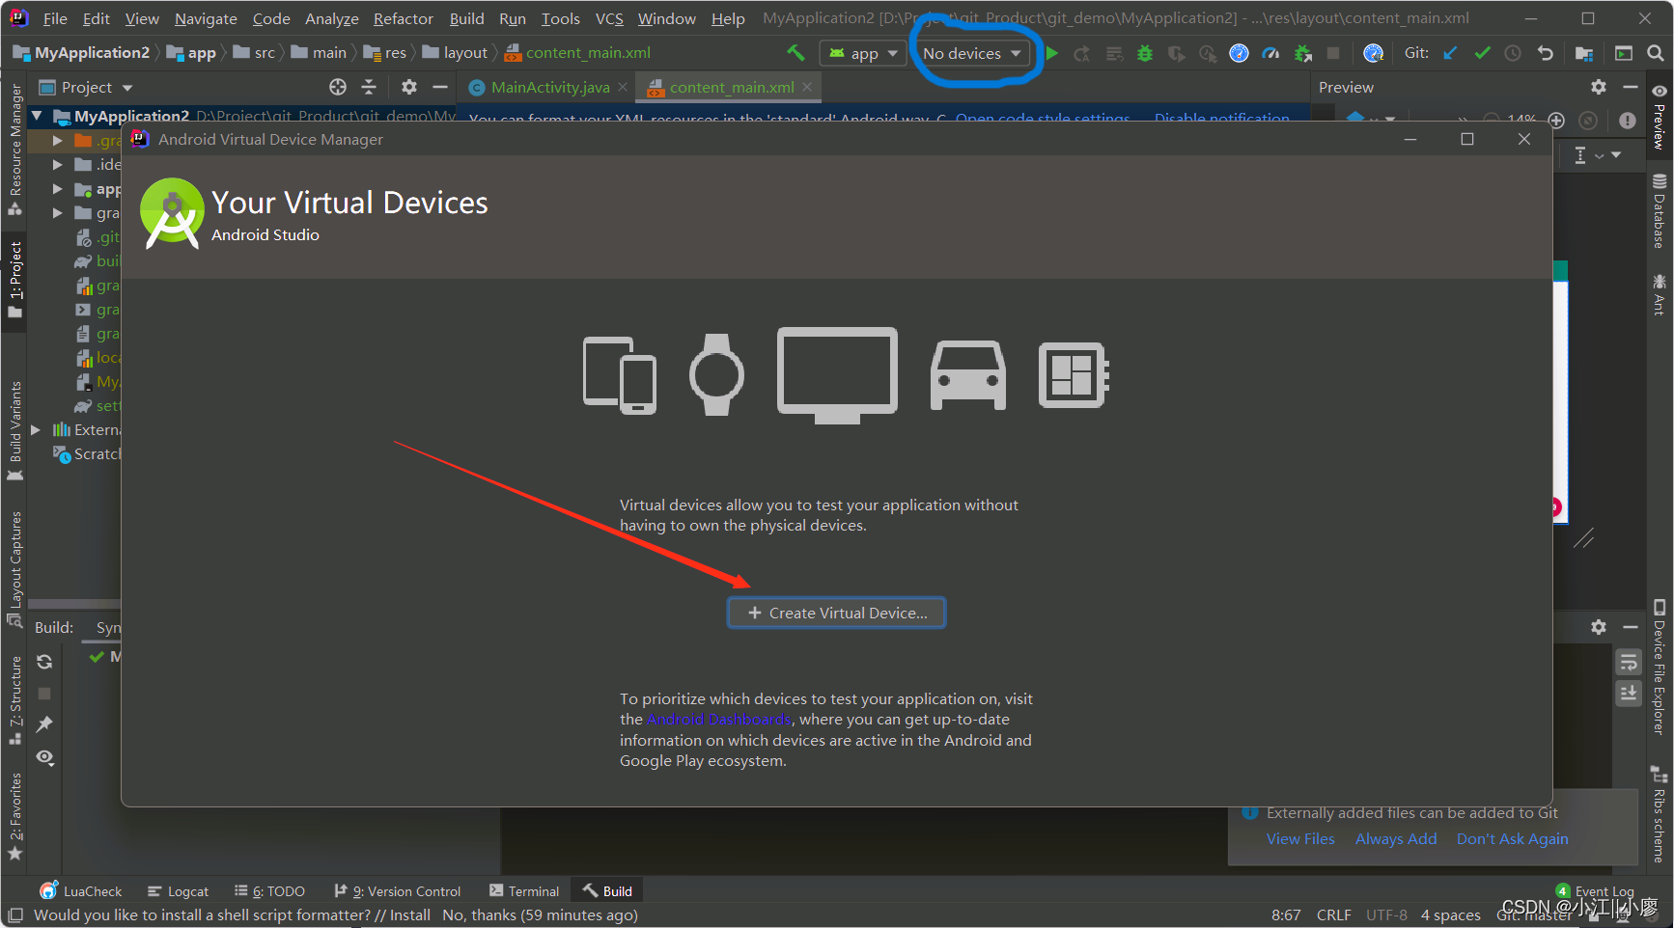
Task: Toggle the Layout Captures side panel
Action: coord(15,569)
